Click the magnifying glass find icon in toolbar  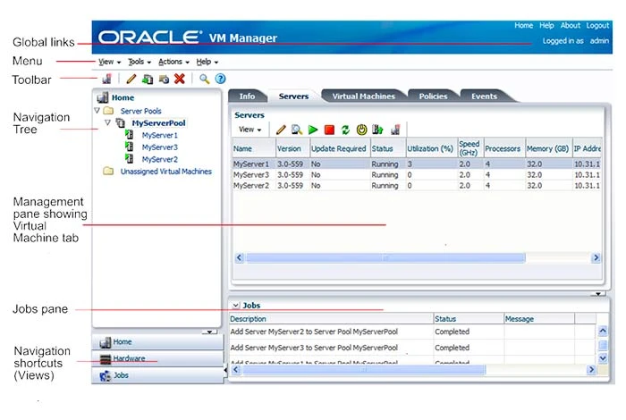click(205, 79)
